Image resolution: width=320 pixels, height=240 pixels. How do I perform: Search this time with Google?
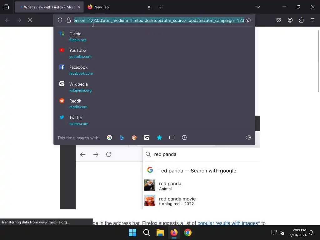pyautogui.click(x=109, y=137)
